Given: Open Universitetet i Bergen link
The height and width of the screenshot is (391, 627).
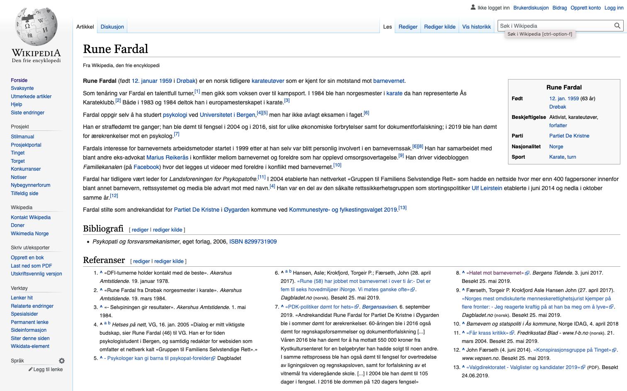Looking at the screenshot, I should click(228, 115).
